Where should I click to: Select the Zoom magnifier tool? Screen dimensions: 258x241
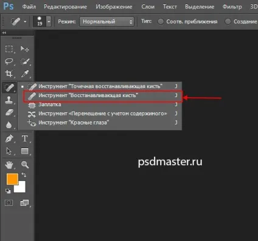pyautogui.click(x=25, y=165)
